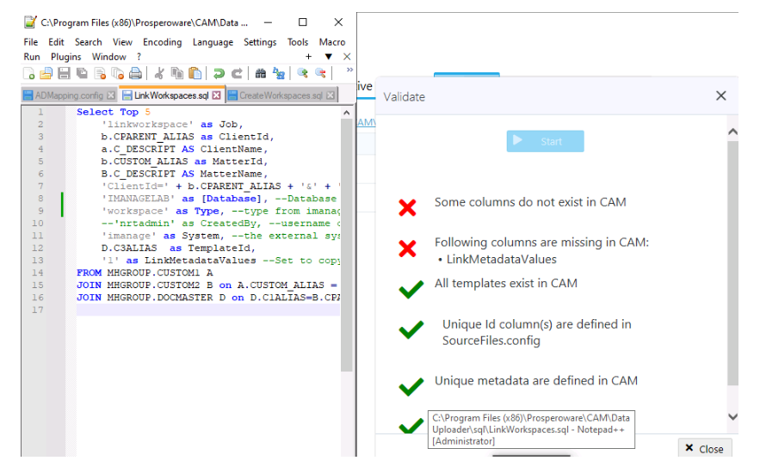Click the Close button at dialog bottom
This screenshot has width=760, height=467.
(705, 449)
